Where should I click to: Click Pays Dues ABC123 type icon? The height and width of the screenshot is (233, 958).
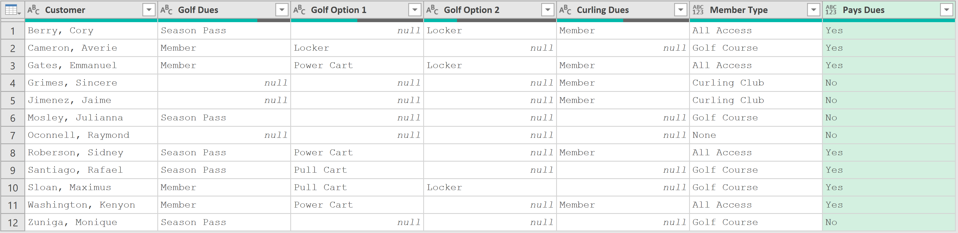[831, 10]
